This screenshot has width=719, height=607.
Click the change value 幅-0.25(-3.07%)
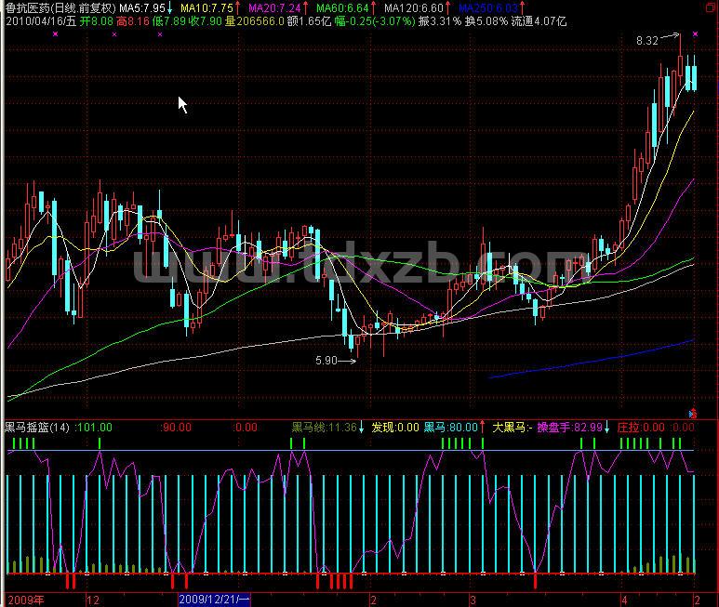375,21
